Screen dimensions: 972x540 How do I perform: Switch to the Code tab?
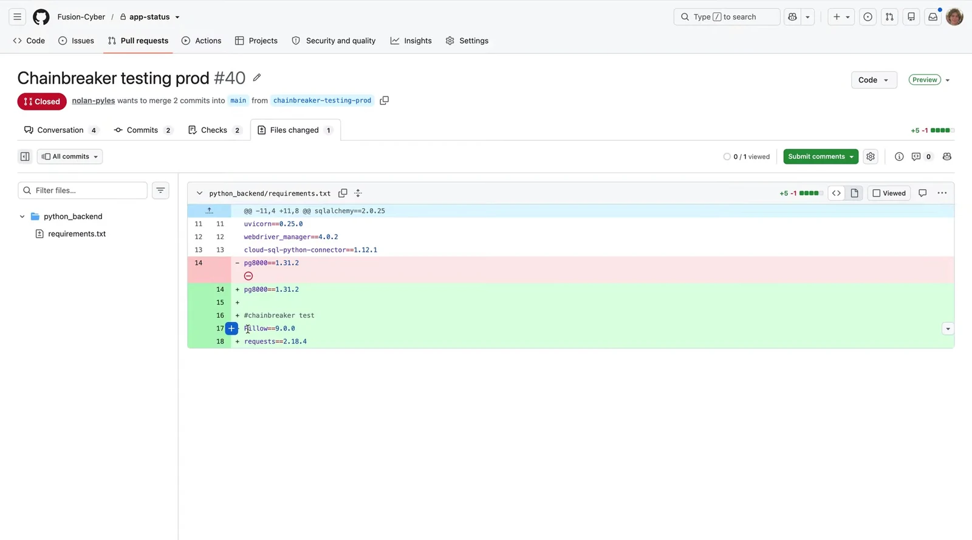[29, 41]
